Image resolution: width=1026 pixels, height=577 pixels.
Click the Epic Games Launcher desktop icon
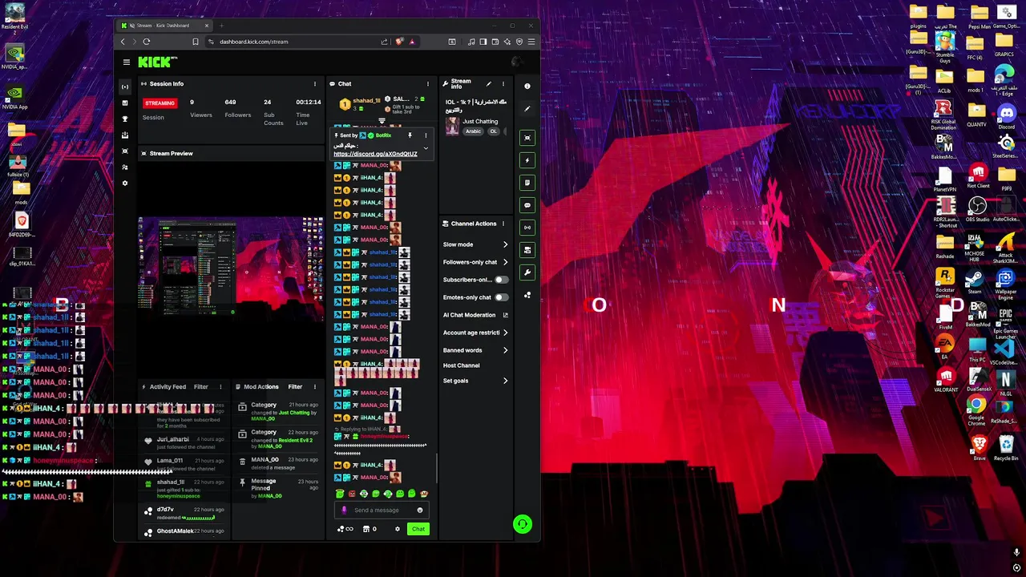point(1005,321)
